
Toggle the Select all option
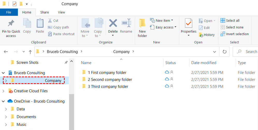(230, 20)
